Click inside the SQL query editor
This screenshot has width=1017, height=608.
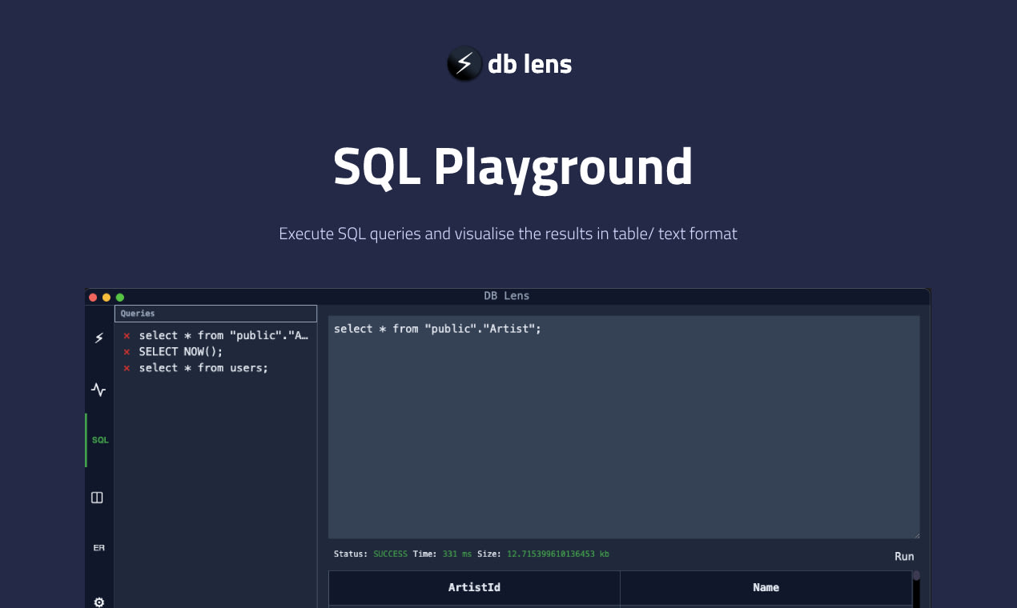point(624,427)
